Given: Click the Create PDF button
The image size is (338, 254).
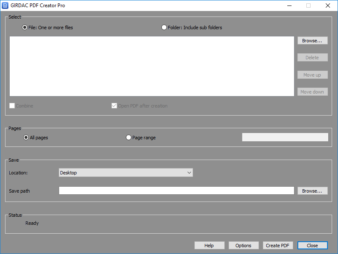Looking at the screenshot, I should point(278,246).
